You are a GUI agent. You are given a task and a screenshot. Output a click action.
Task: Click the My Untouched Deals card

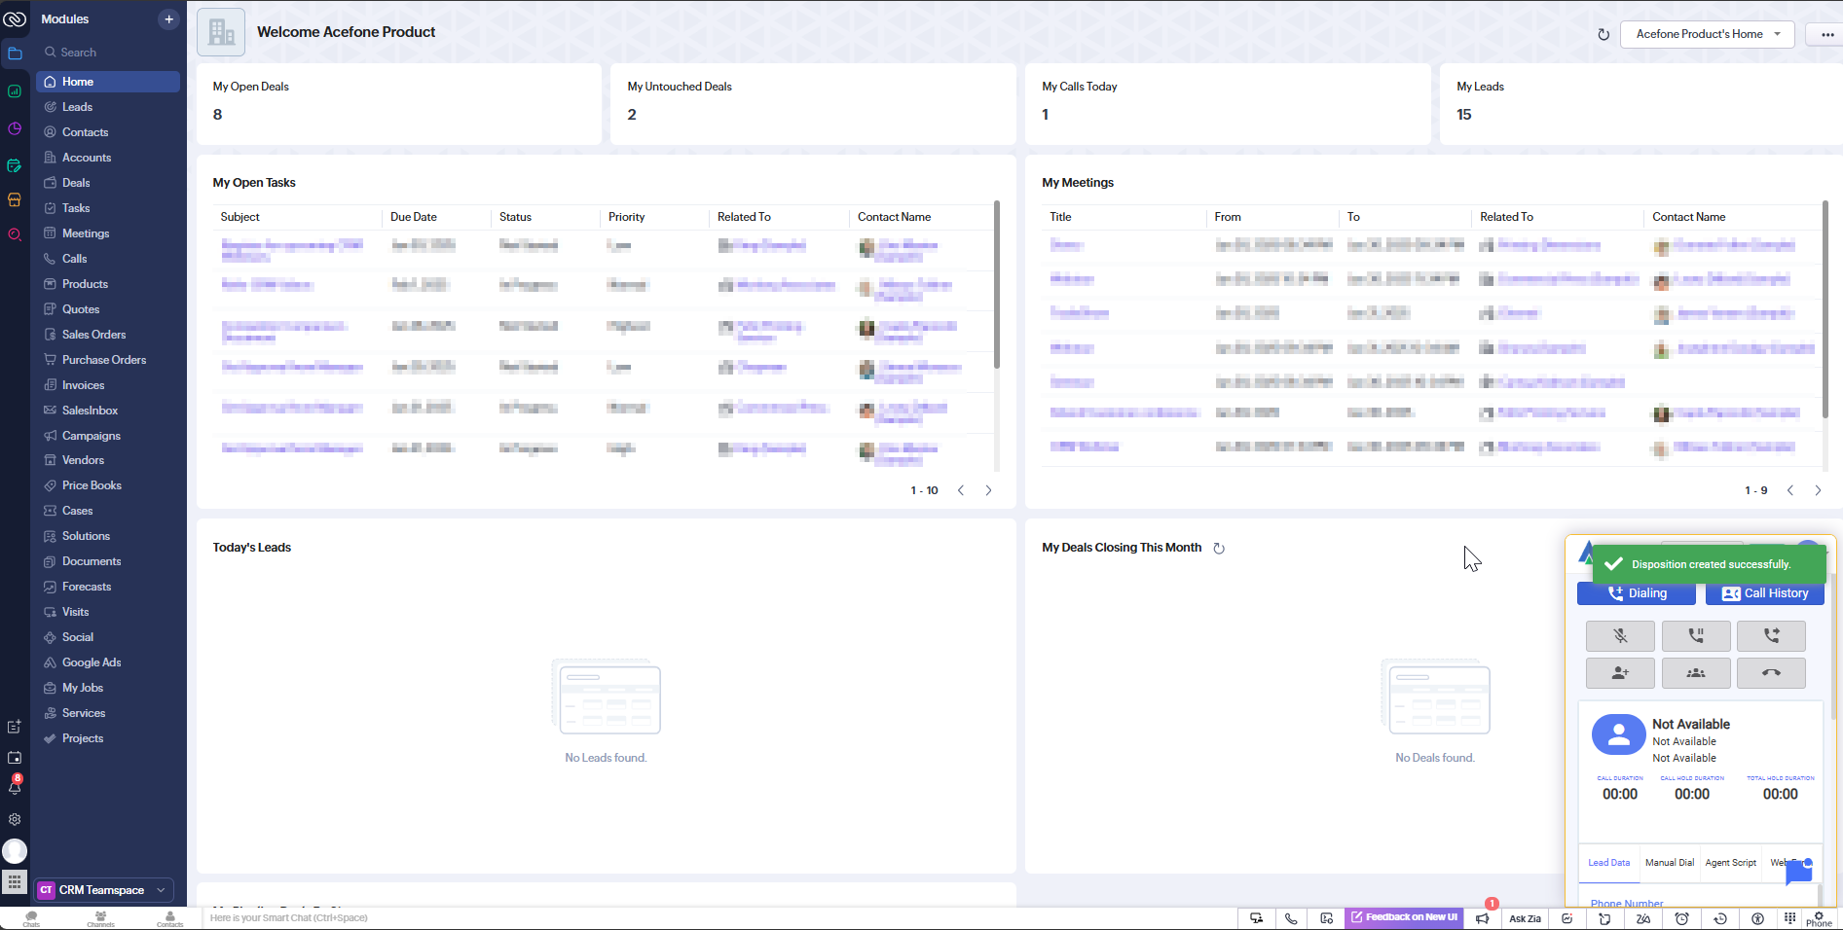(x=813, y=104)
